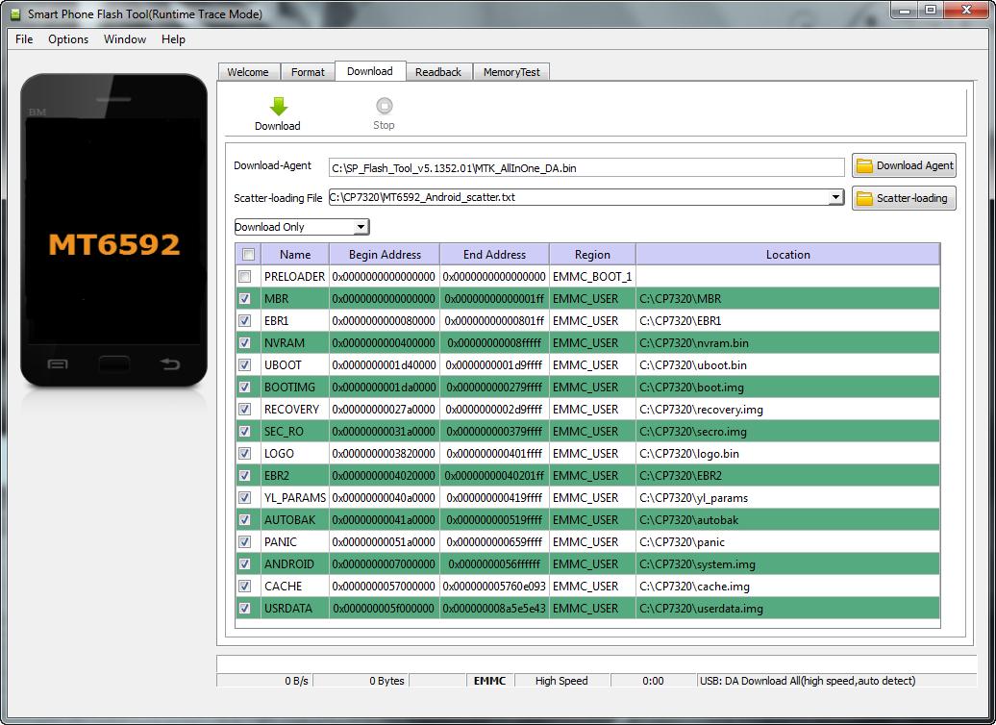Click the phone home button icon
Image resolution: width=996 pixels, height=725 pixels.
(x=113, y=364)
